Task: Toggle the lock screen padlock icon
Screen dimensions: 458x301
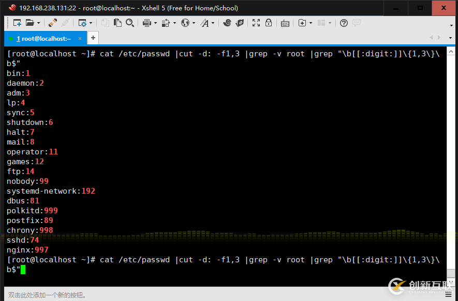Action: coord(269,23)
